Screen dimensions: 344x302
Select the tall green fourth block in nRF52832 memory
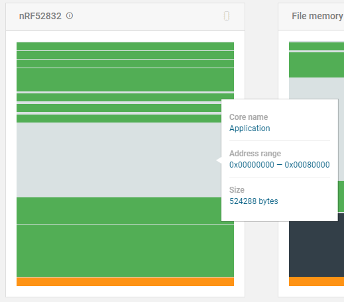(125, 79)
